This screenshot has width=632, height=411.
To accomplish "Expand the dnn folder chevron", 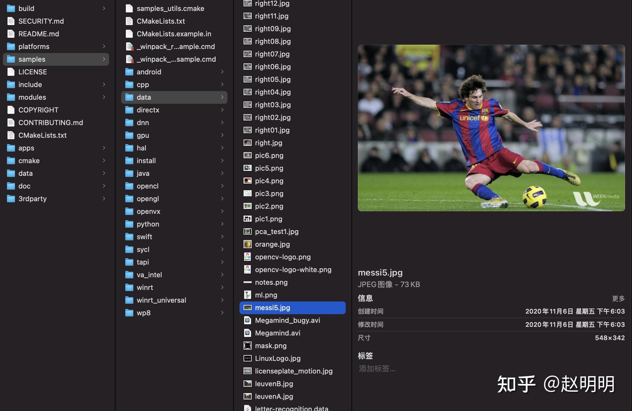I will (222, 122).
